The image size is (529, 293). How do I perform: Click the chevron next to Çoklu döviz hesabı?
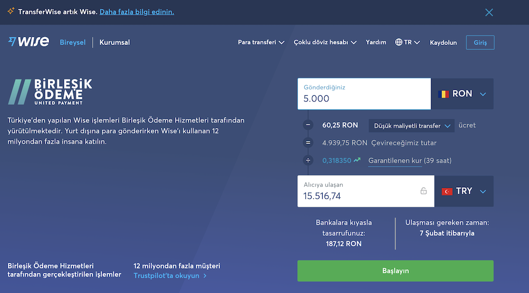pos(353,42)
